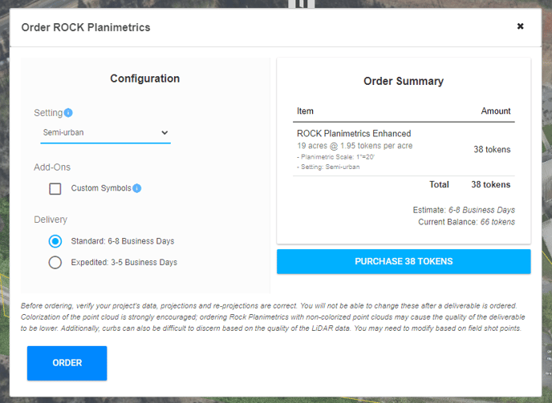
Task: Click the Order Summary heading
Action: pos(404,81)
